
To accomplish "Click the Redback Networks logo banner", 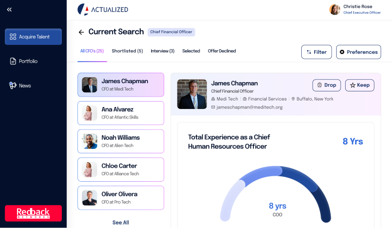I will [33, 213].
